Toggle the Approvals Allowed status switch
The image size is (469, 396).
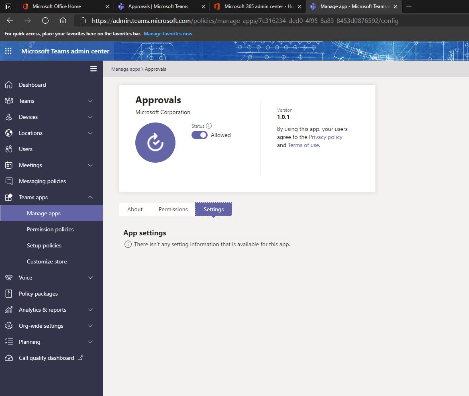click(x=199, y=135)
